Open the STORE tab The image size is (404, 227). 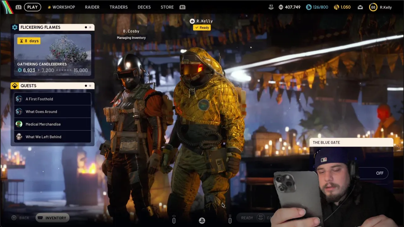pyautogui.click(x=167, y=7)
